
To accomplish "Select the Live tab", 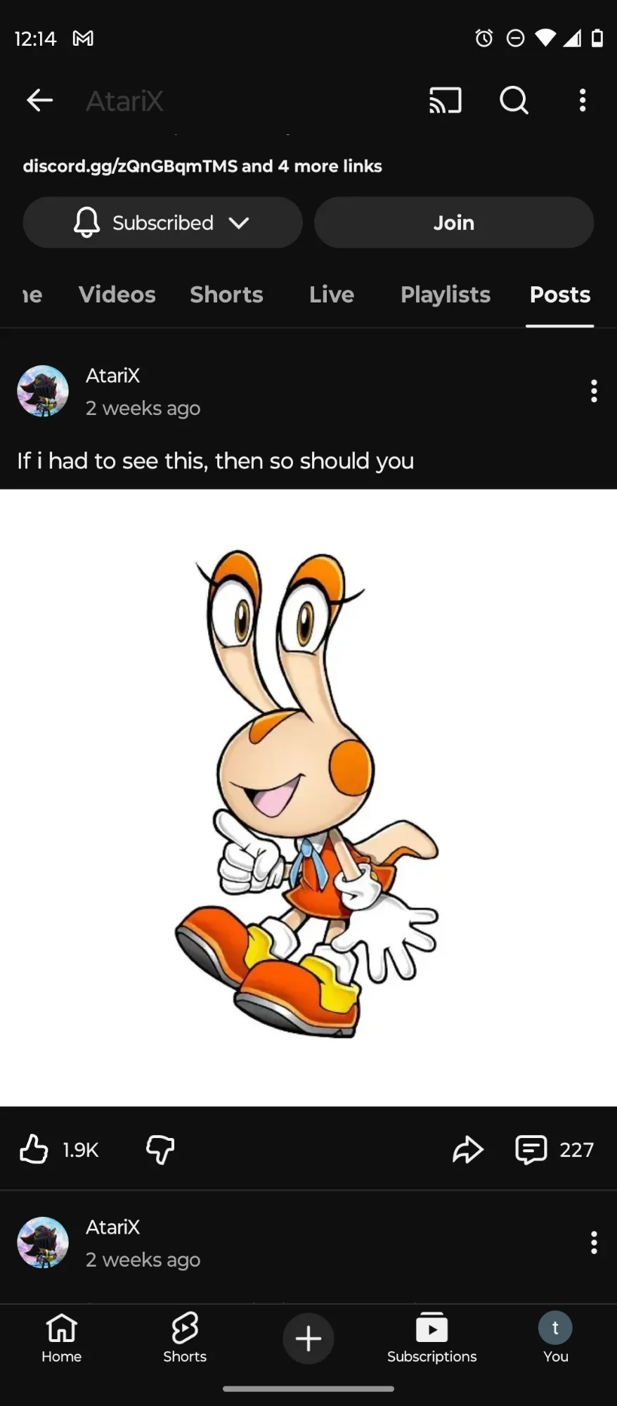I will coord(332,294).
